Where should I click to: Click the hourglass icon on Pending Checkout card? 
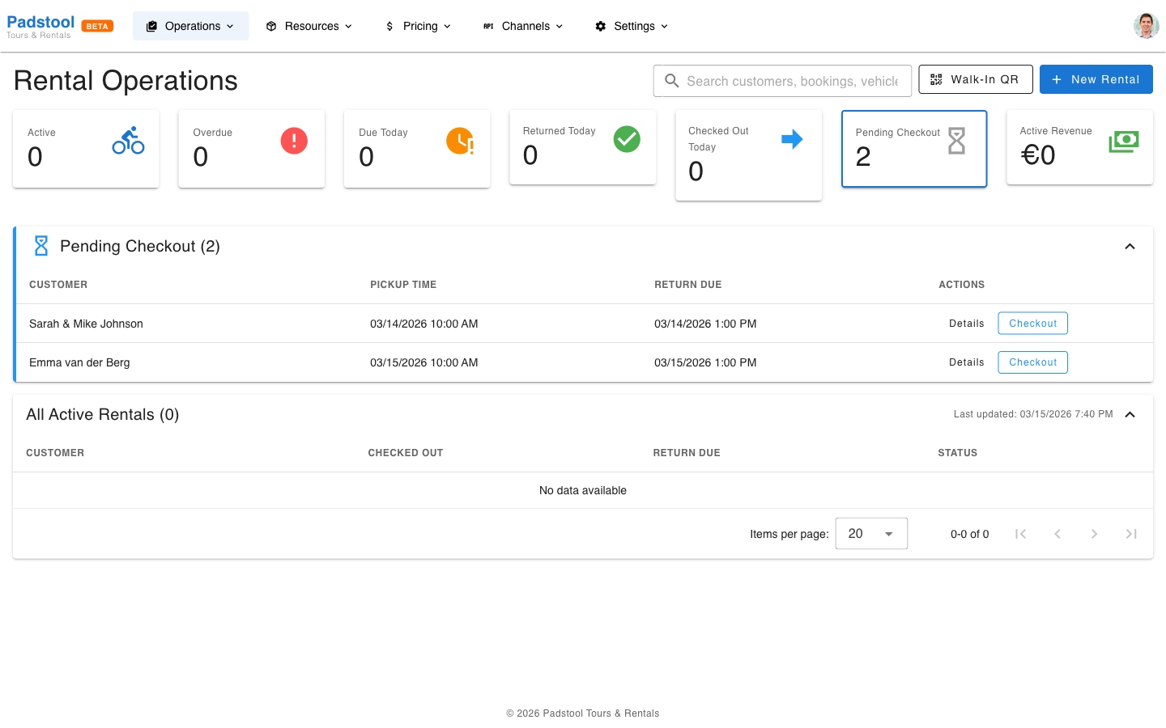click(x=957, y=141)
